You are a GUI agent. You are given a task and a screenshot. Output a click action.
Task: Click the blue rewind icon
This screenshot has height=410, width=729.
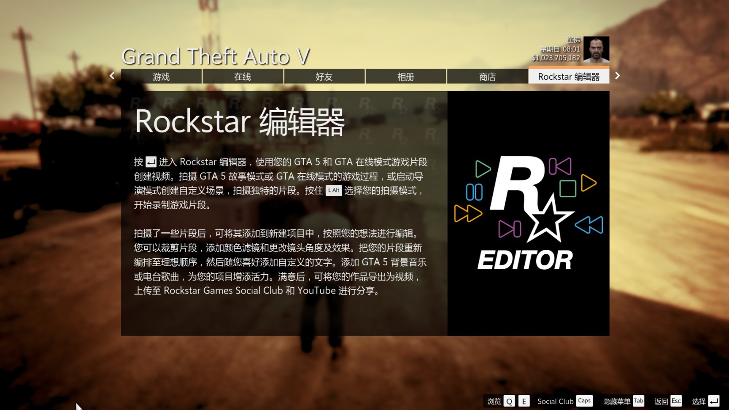589,225
